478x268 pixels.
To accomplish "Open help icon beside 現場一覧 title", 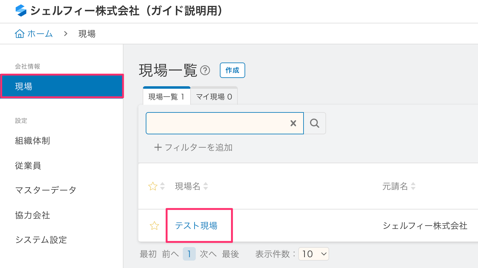I will pyautogui.click(x=205, y=71).
